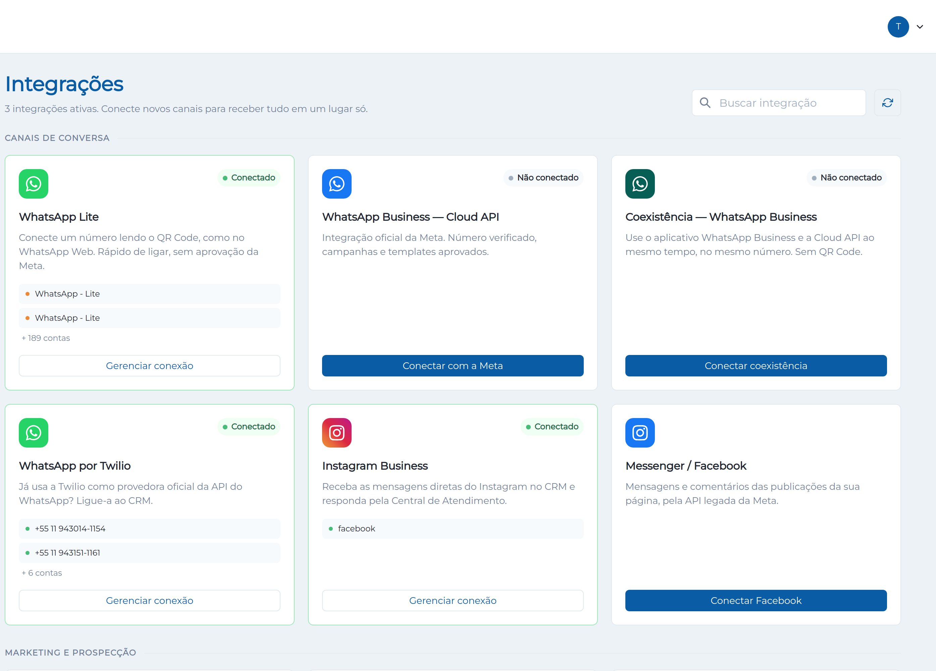Click the Messenger / Facebook title
Image resolution: width=936 pixels, height=671 pixels.
pyautogui.click(x=686, y=466)
